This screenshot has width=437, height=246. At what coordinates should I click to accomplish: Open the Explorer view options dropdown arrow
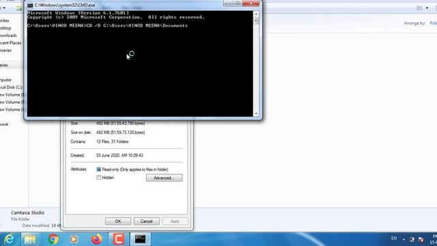pos(427,8)
